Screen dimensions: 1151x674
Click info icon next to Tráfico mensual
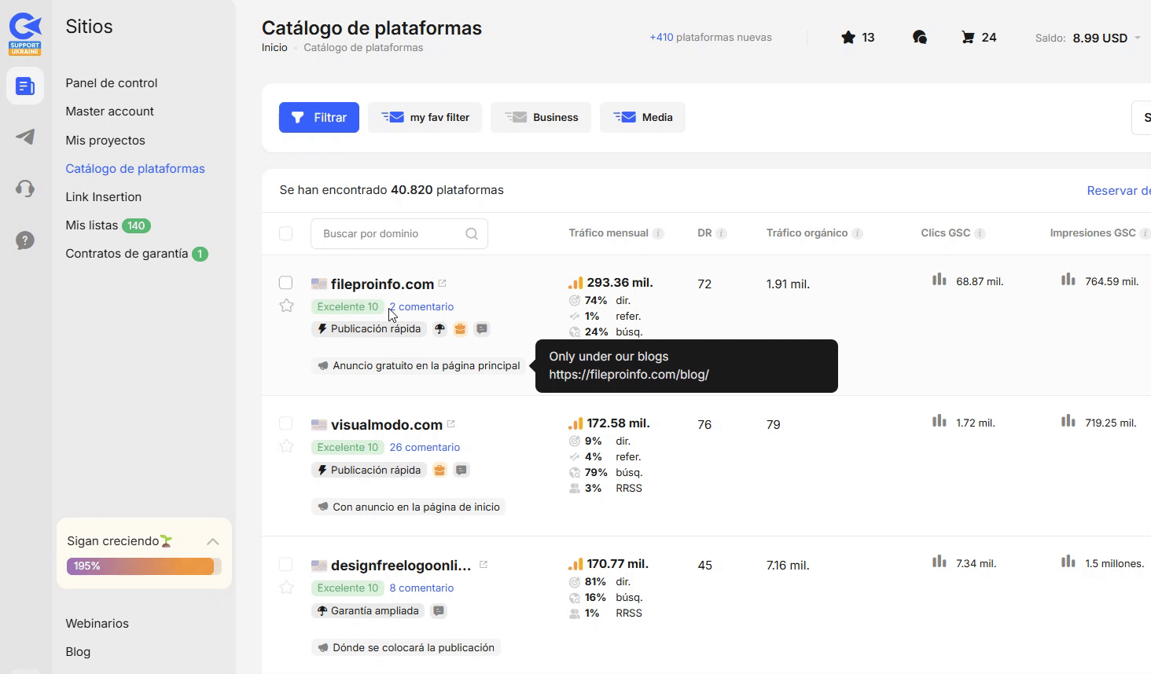click(x=658, y=233)
